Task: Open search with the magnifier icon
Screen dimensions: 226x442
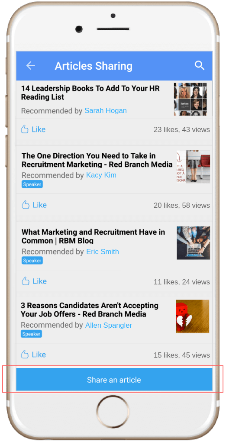Action: pyautogui.click(x=200, y=65)
